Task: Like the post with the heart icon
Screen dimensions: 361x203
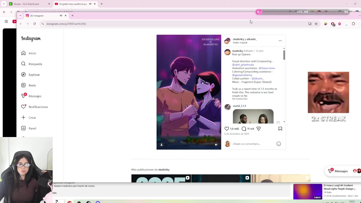Action: tap(227, 129)
